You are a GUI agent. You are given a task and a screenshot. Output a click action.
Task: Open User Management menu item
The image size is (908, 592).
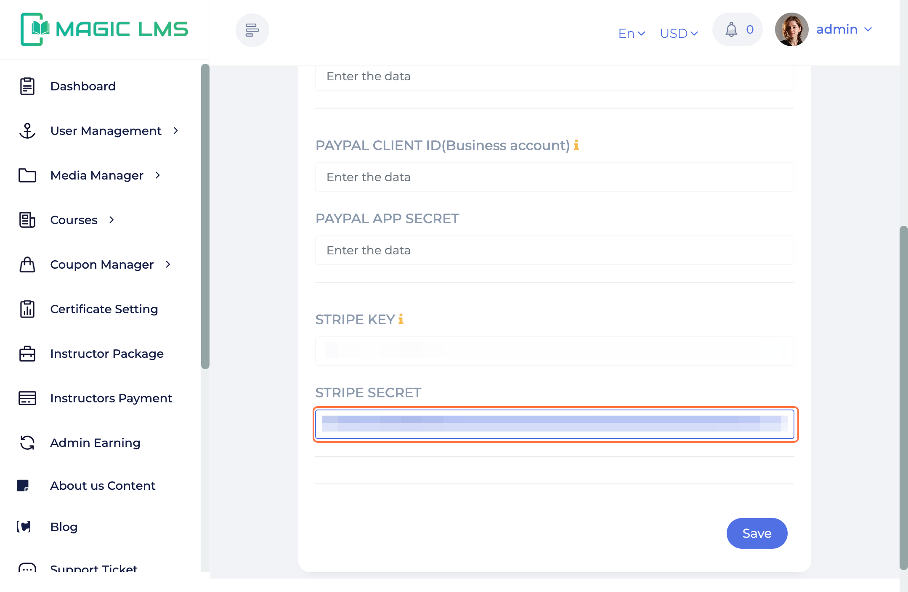tap(106, 131)
